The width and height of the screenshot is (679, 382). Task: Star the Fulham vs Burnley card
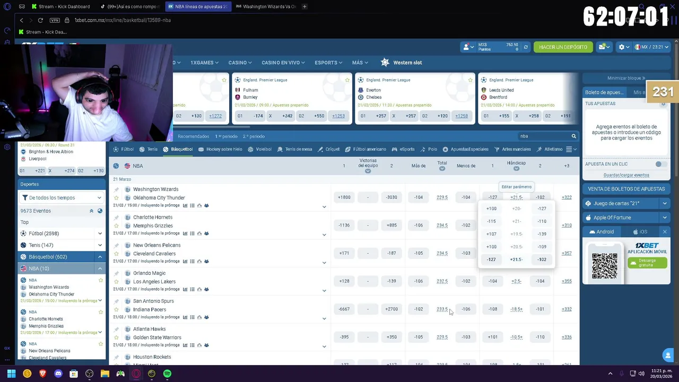click(x=347, y=80)
